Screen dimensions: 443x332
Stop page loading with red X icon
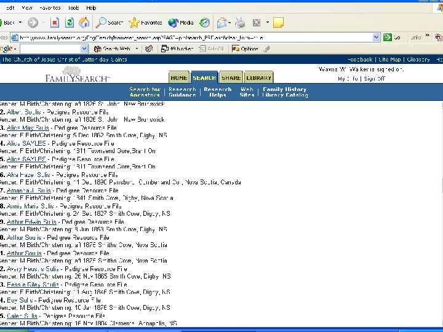click(x=55, y=23)
